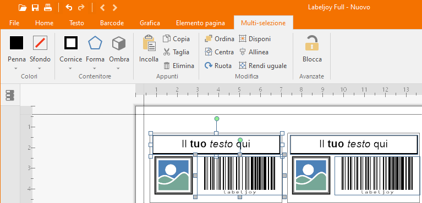Click the Ruota rotate command
The width and height of the screenshot is (422, 203).
pyautogui.click(x=218, y=65)
